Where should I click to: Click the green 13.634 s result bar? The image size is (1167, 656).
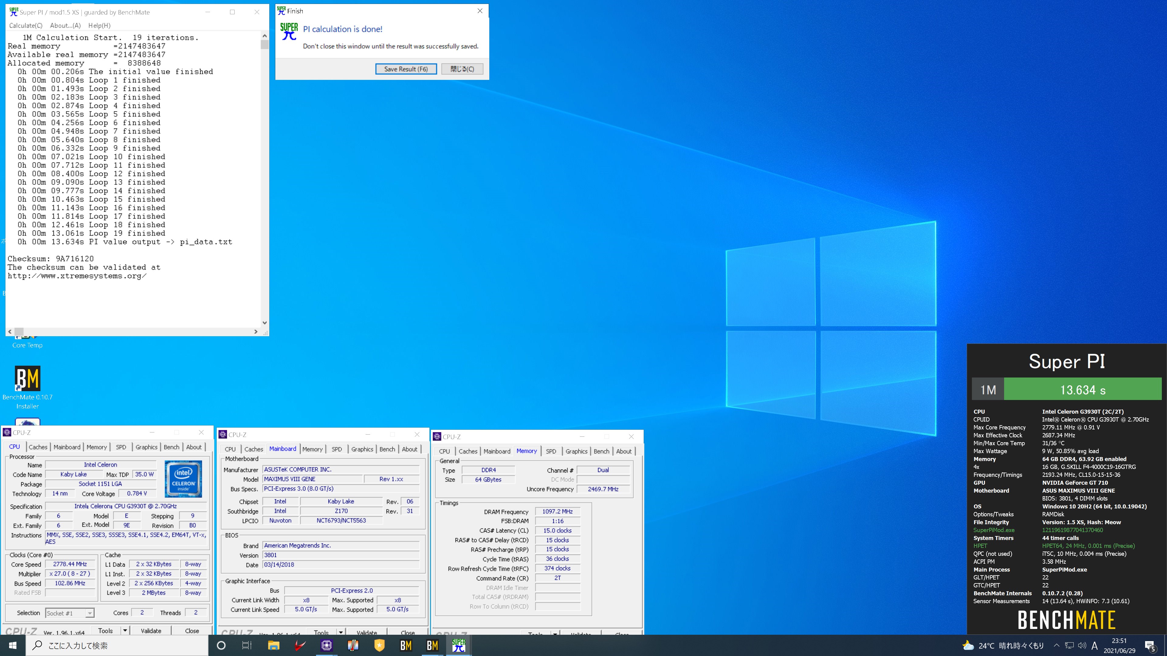click(x=1083, y=389)
